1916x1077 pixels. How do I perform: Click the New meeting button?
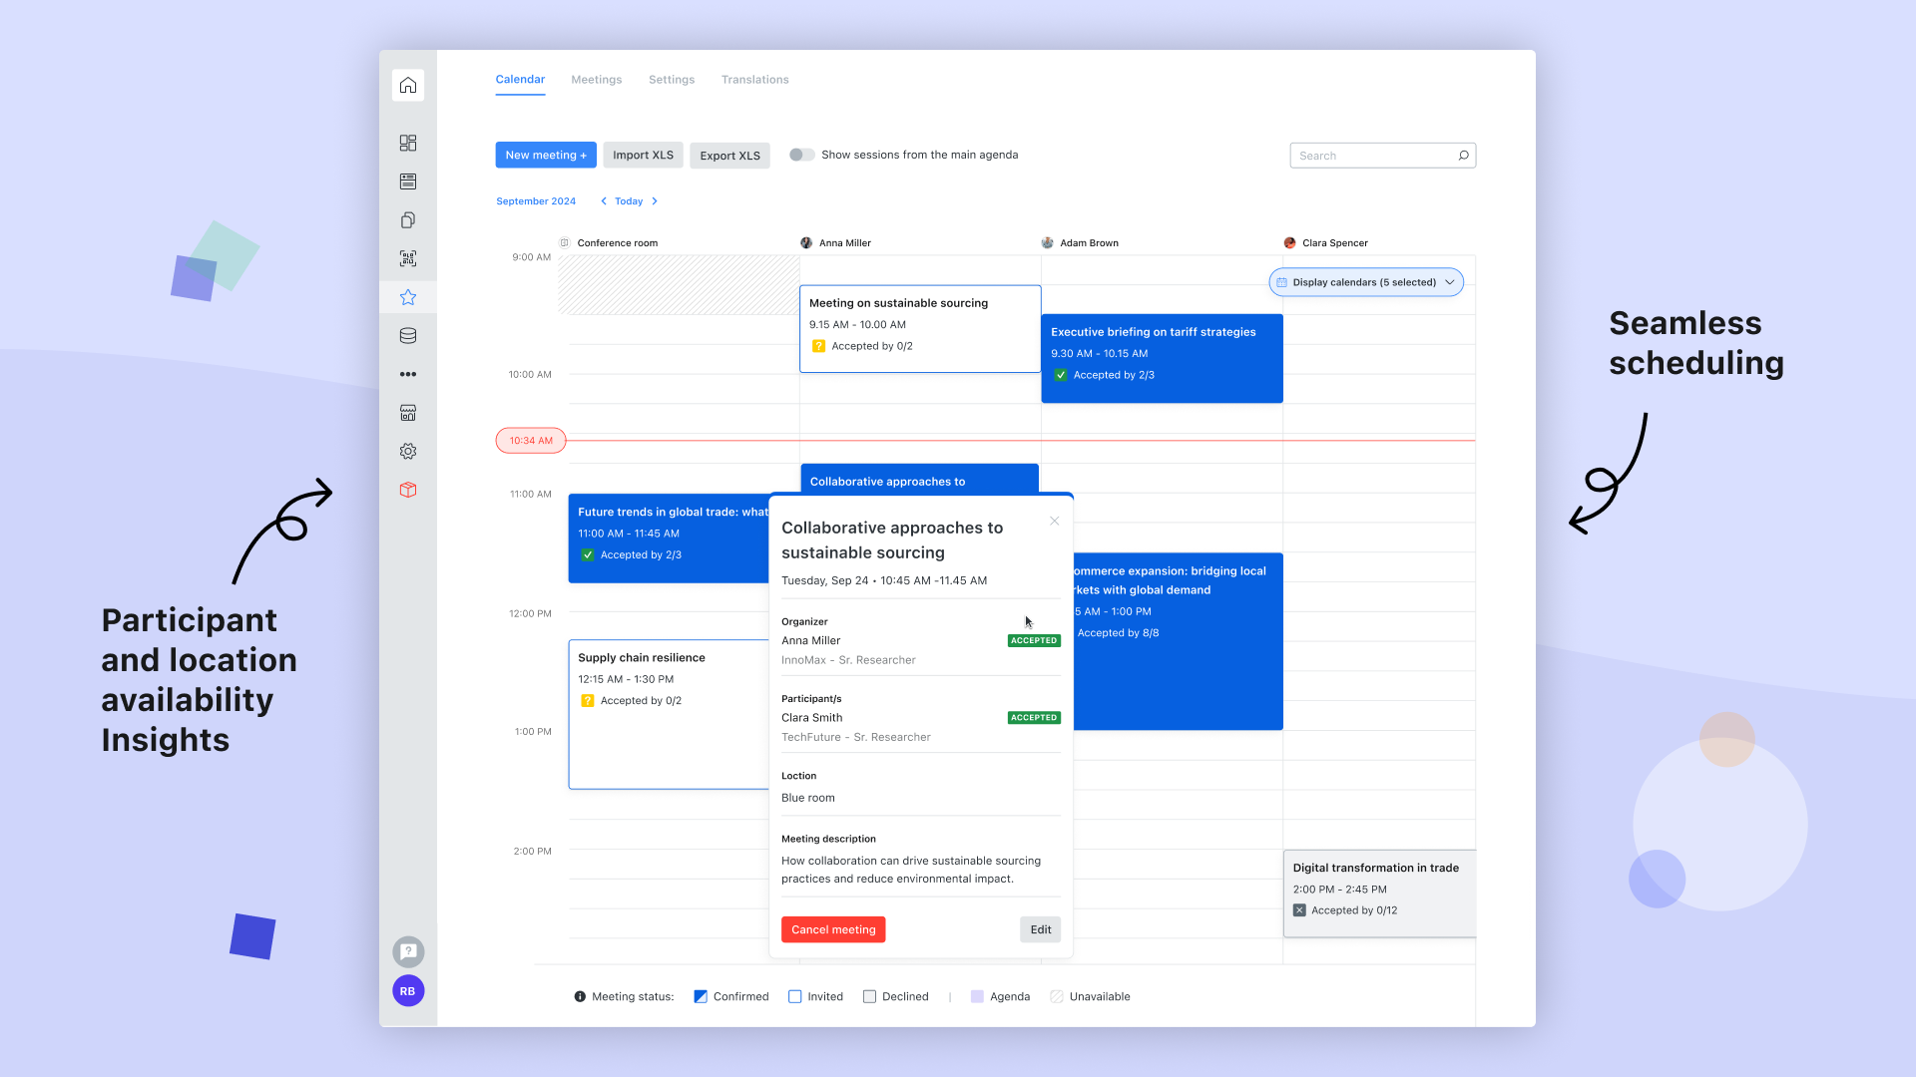coord(545,155)
